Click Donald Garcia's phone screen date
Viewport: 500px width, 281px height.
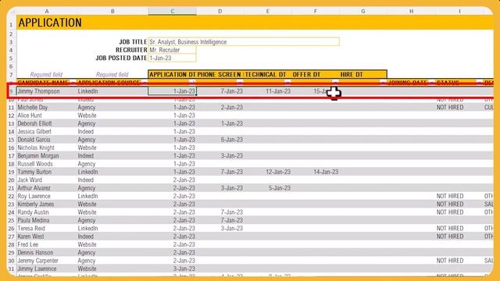click(232, 140)
